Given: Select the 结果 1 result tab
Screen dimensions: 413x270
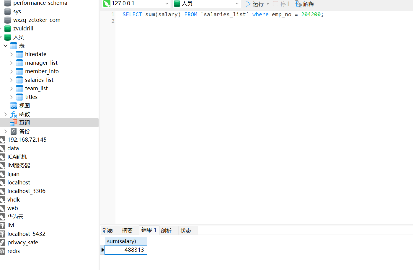Looking at the screenshot, I should [149, 230].
